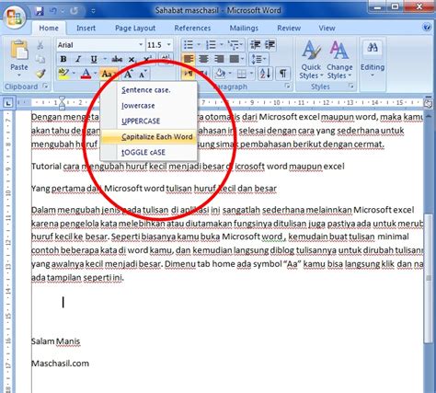The width and height of the screenshot is (436, 393).
Task: Open the Insert tab
Action: tap(86, 29)
